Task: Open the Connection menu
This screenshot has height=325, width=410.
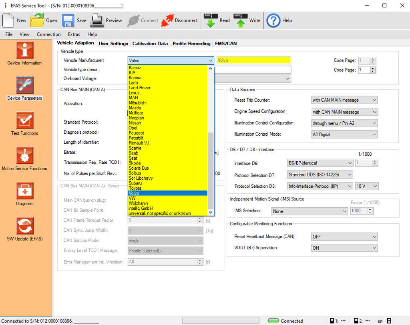Action: coord(48,34)
